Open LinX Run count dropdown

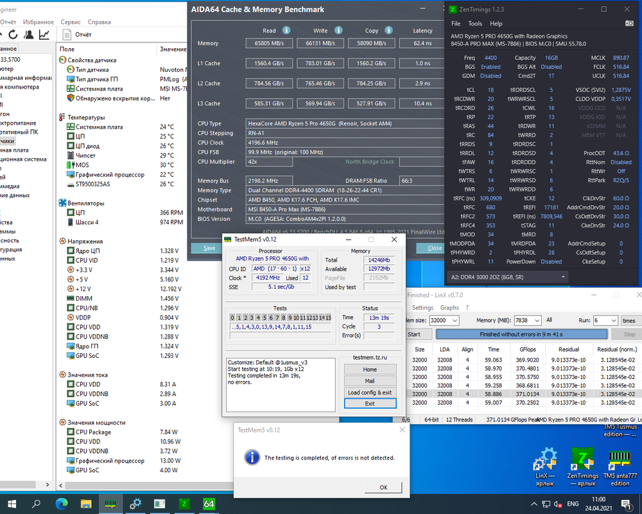tap(605, 321)
